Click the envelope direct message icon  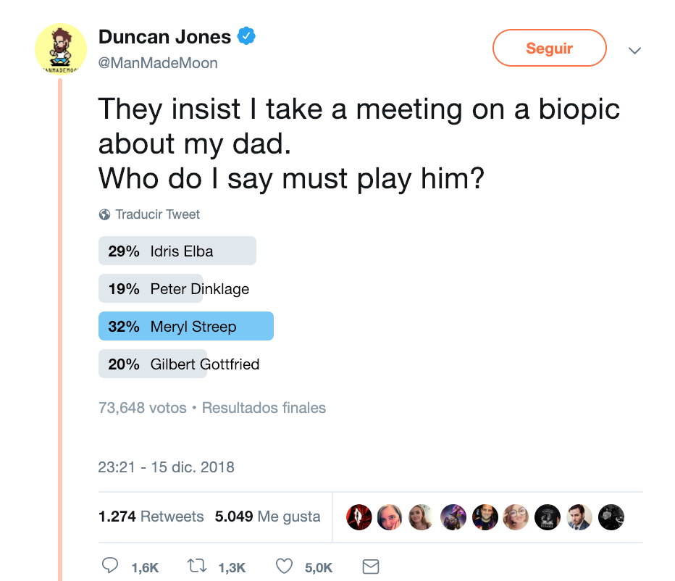click(x=371, y=567)
